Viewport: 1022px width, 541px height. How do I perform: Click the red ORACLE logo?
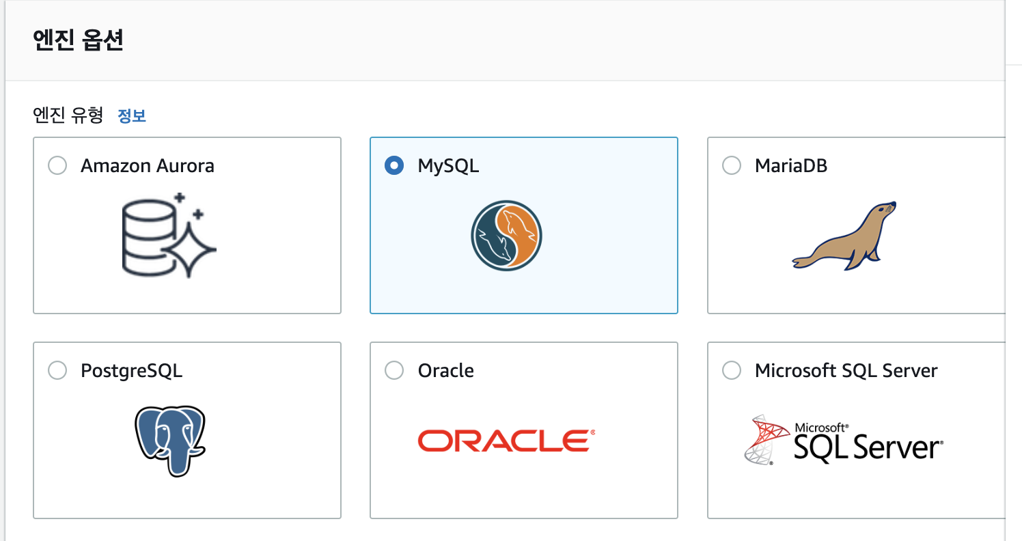pos(506,441)
